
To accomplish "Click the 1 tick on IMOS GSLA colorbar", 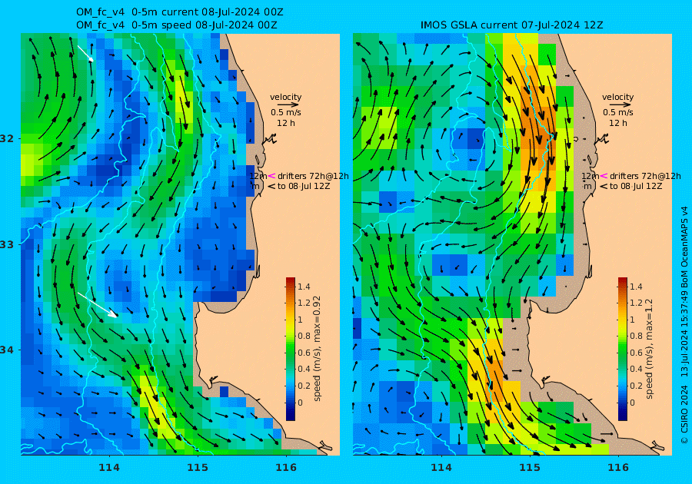I will [x=632, y=320].
